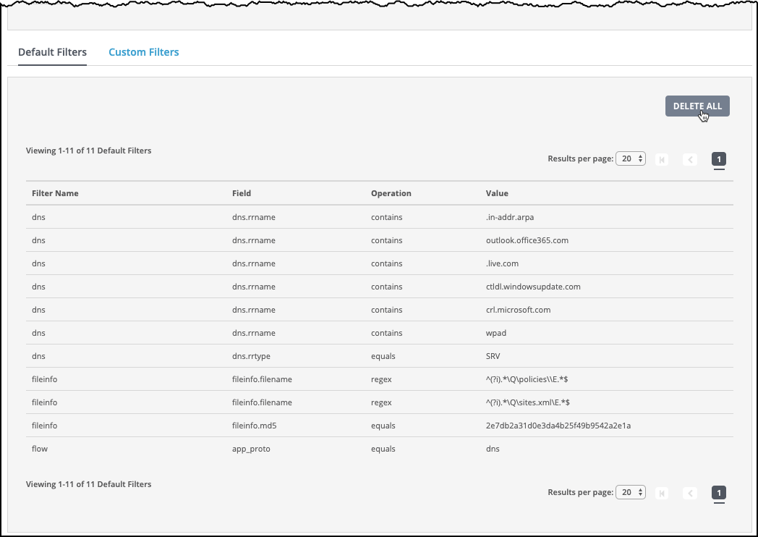
Task: Click contains operation in .live.com row
Action: (387, 263)
